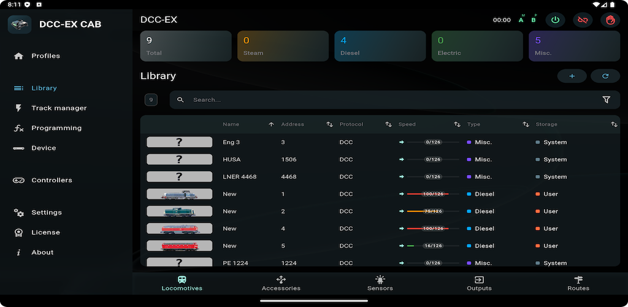The width and height of the screenshot is (628, 307).
Task: Click the "LNER 4468" name cell
Action: 240,177
